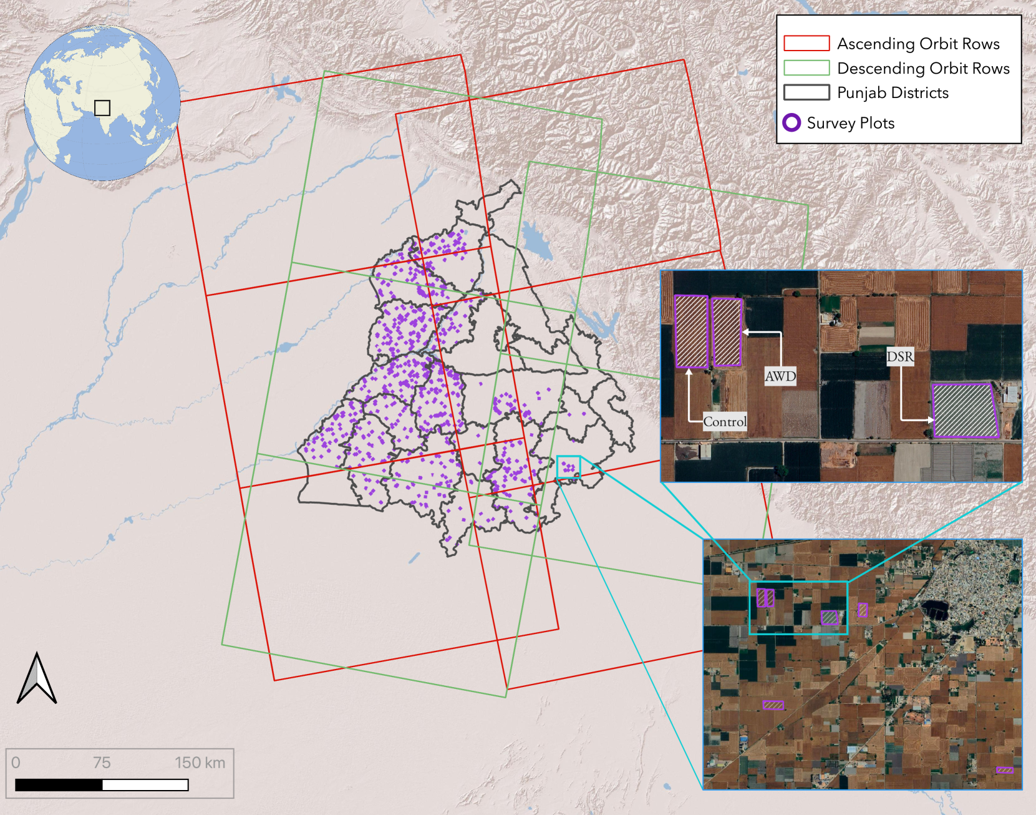
Task: Click the "DSR" label in the inset
Action: coord(900,357)
